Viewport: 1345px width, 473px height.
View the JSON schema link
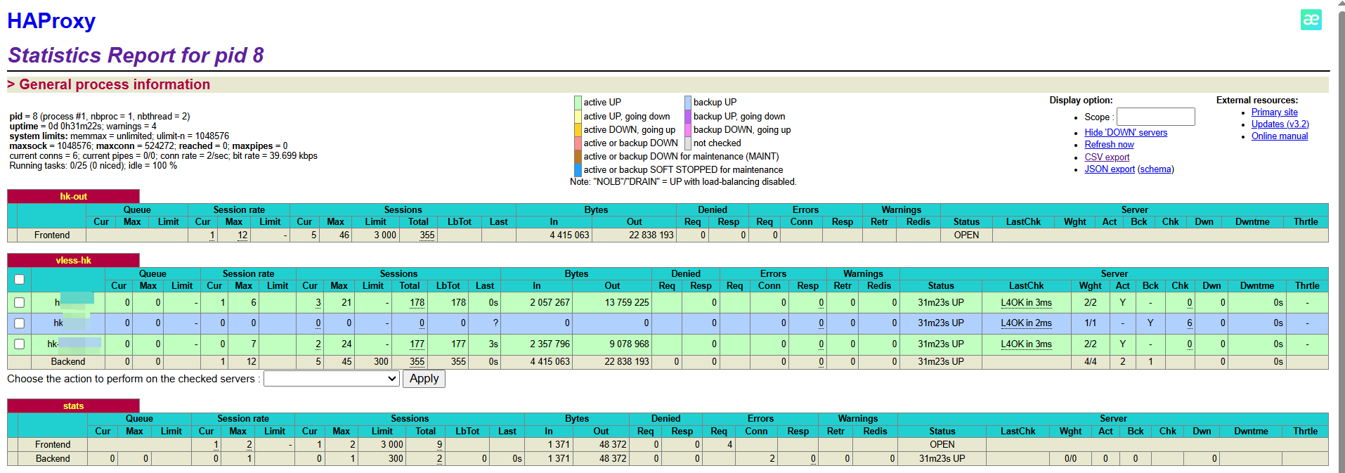coord(1155,169)
